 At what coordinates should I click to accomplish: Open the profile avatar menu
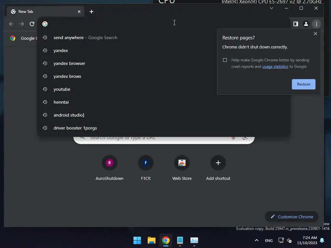click(306, 24)
